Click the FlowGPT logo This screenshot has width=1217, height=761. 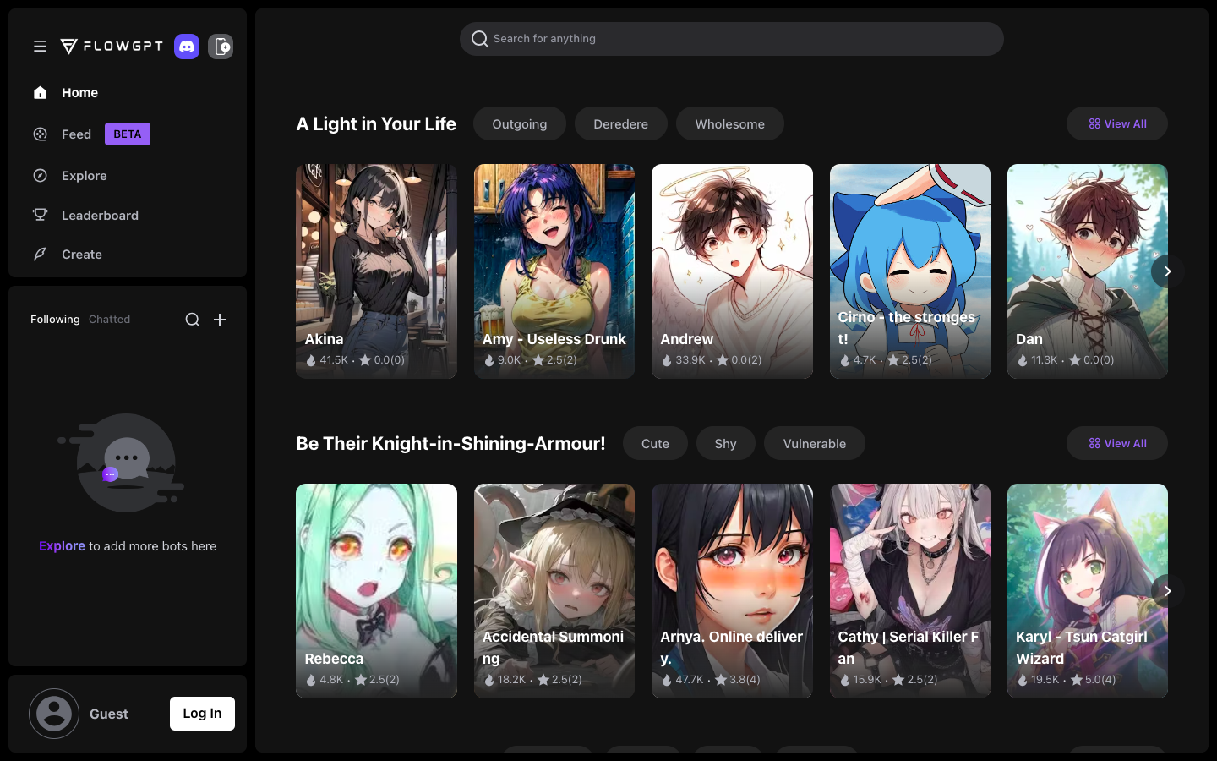pyautogui.click(x=112, y=47)
